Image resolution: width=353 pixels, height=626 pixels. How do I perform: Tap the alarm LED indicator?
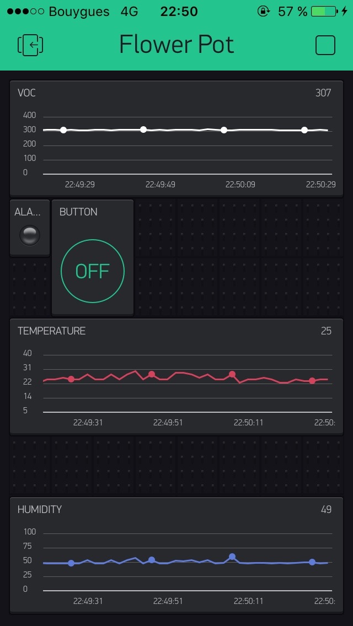coord(30,235)
